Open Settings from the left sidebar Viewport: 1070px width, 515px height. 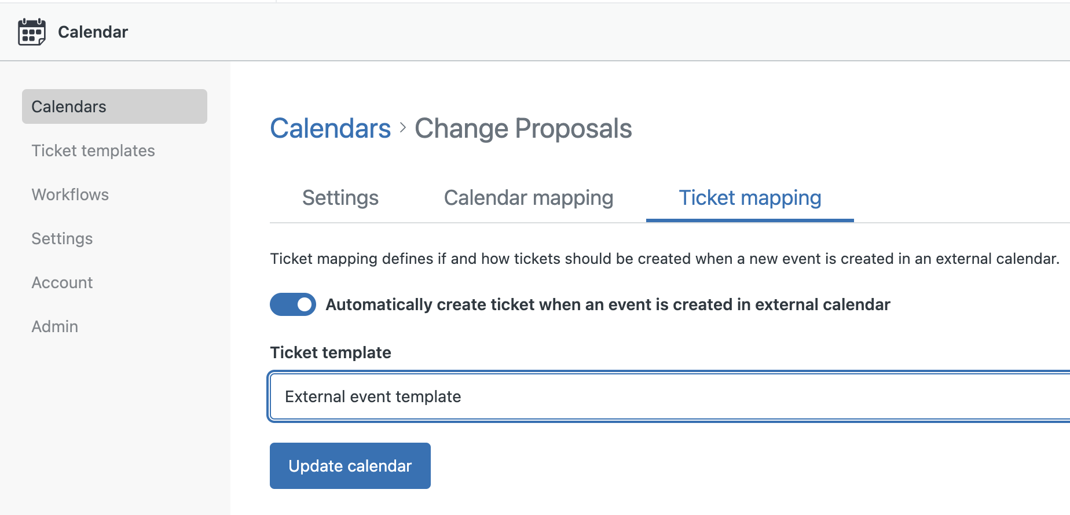pos(62,238)
